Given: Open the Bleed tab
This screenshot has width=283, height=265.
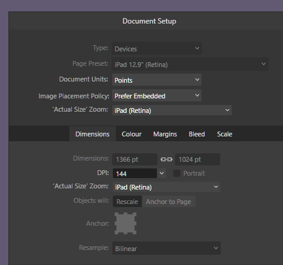Looking at the screenshot, I should pyautogui.click(x=197, y=134).
